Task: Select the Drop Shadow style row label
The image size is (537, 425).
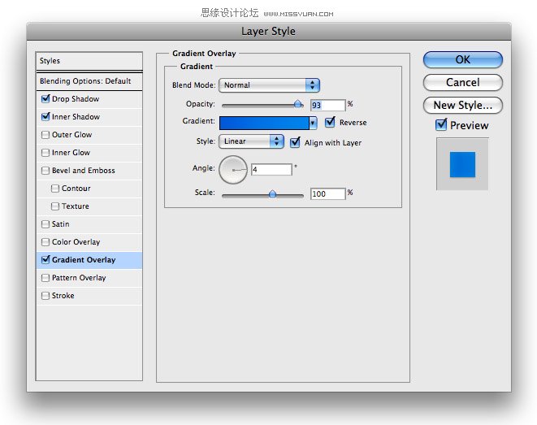Action: click(x=76, y=99)
